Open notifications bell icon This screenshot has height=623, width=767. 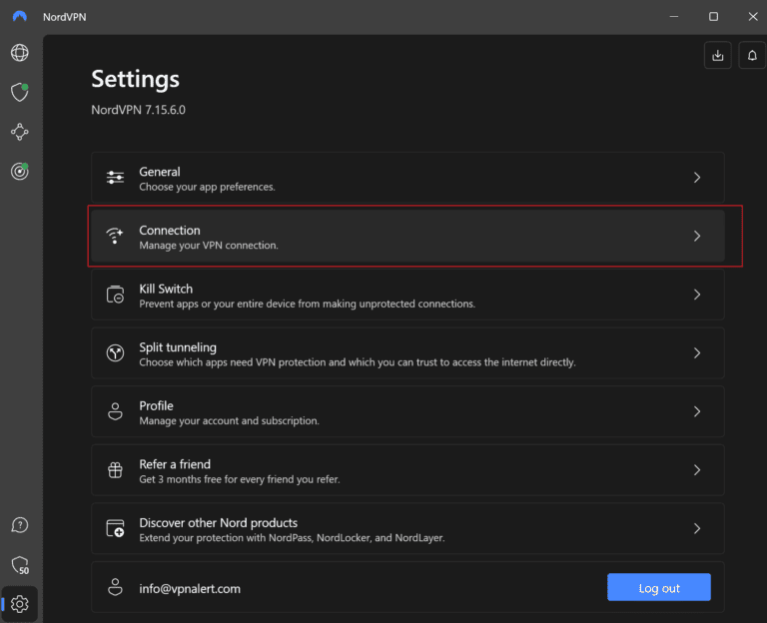pyautogui.click(x=752, y=56)
